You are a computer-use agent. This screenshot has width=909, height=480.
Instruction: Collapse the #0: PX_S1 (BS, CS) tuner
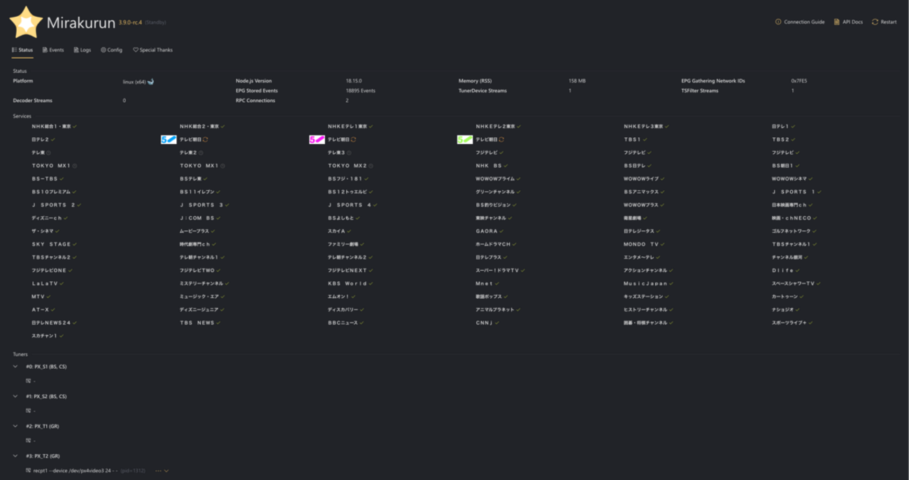[x=16, y=367]
